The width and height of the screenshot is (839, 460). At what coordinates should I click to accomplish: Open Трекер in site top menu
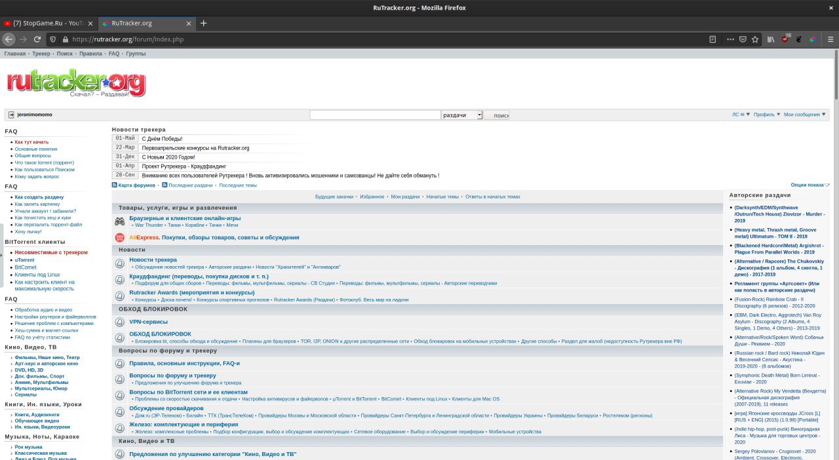(41, 54)
